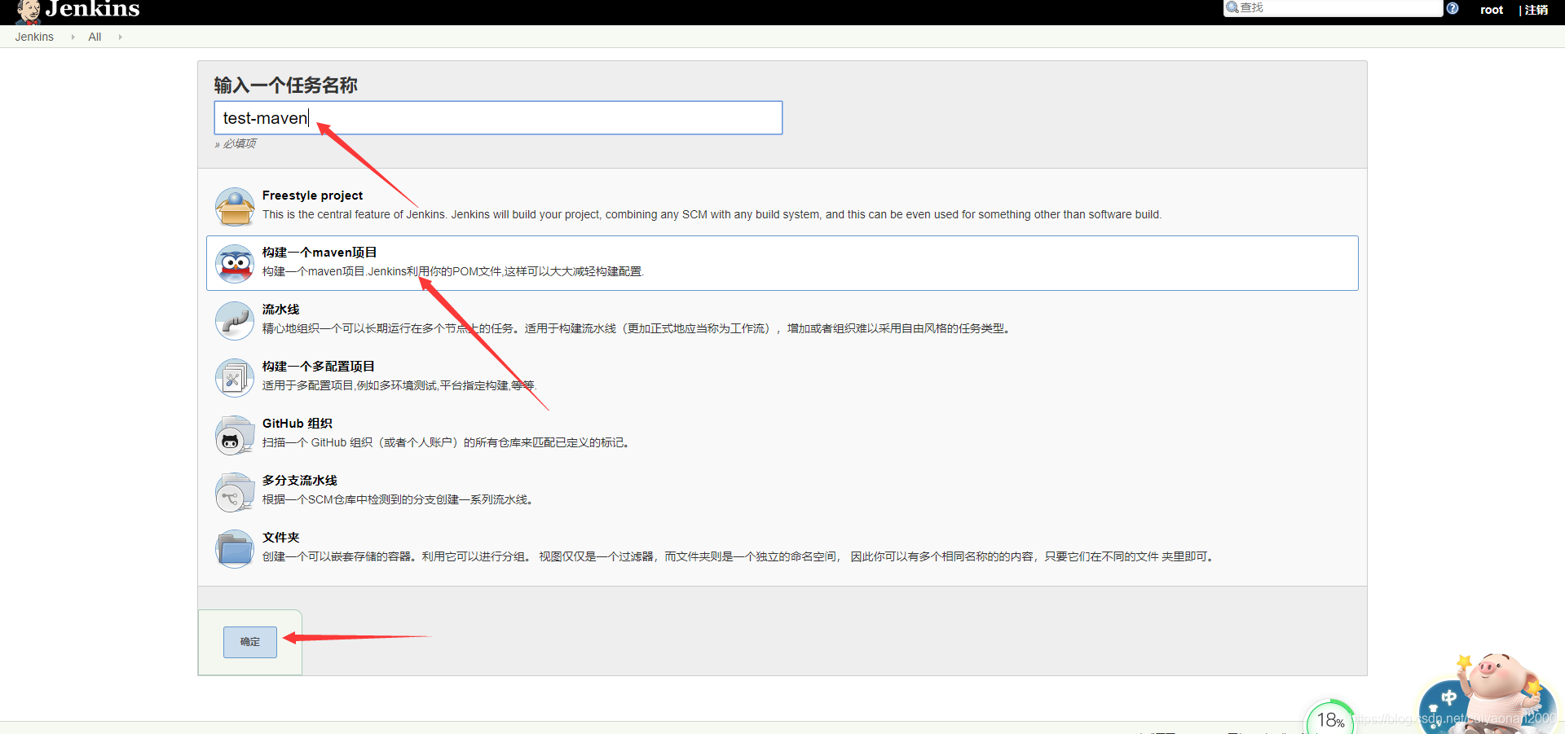The width and height of the screenshot is (1565, 734).
Task: Open the root user profile link
Action: pyautogui.click(x=1492, y=10)
